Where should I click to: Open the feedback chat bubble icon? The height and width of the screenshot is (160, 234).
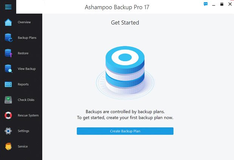pyautogui.click(x=206, y=4)
